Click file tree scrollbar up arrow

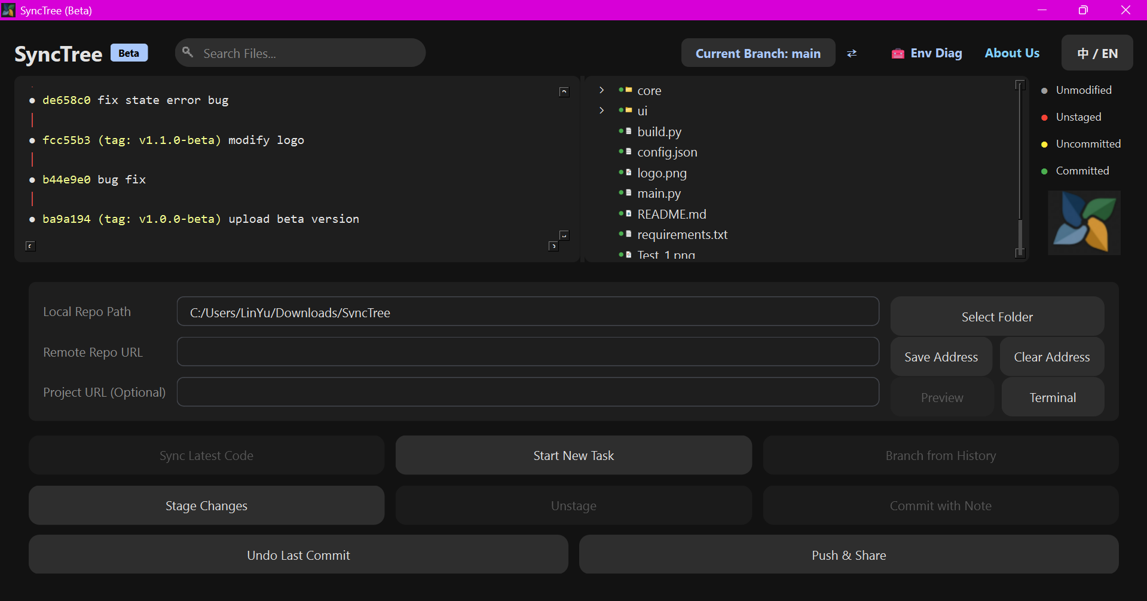coord(1020,85)
